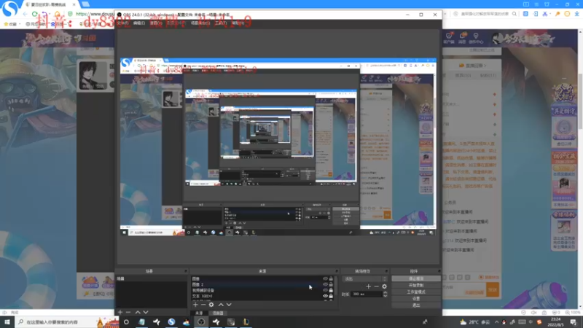
Task: Pop out the Controls dock panel icon
Action: 439,271
